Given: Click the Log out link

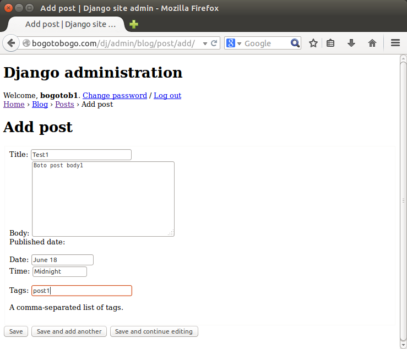Looking at the screenshot, I should click(x=167, y=95).
